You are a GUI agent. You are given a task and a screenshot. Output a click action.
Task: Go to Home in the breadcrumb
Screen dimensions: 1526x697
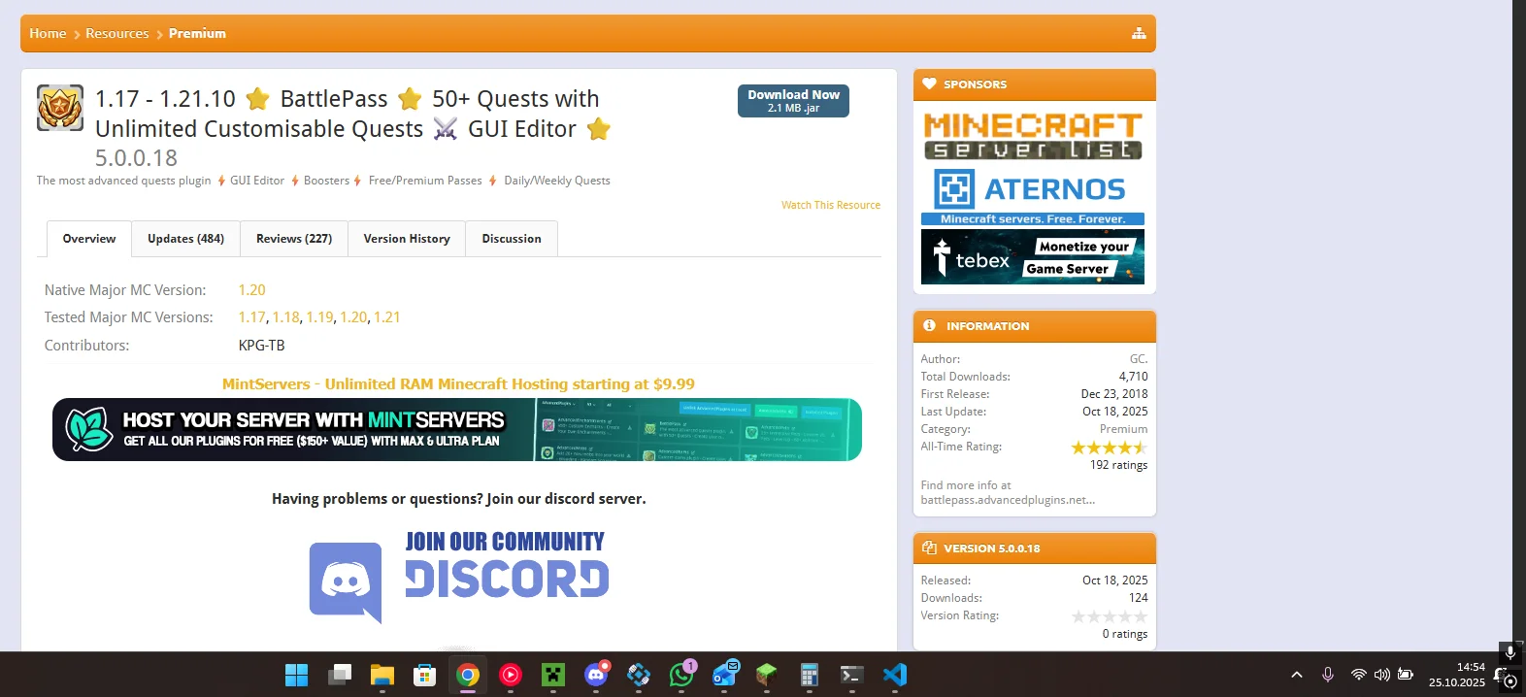(x=48, y=33)
